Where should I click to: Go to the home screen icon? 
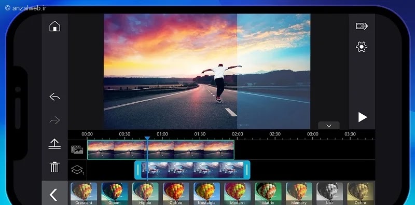click(x=55, y=26)
